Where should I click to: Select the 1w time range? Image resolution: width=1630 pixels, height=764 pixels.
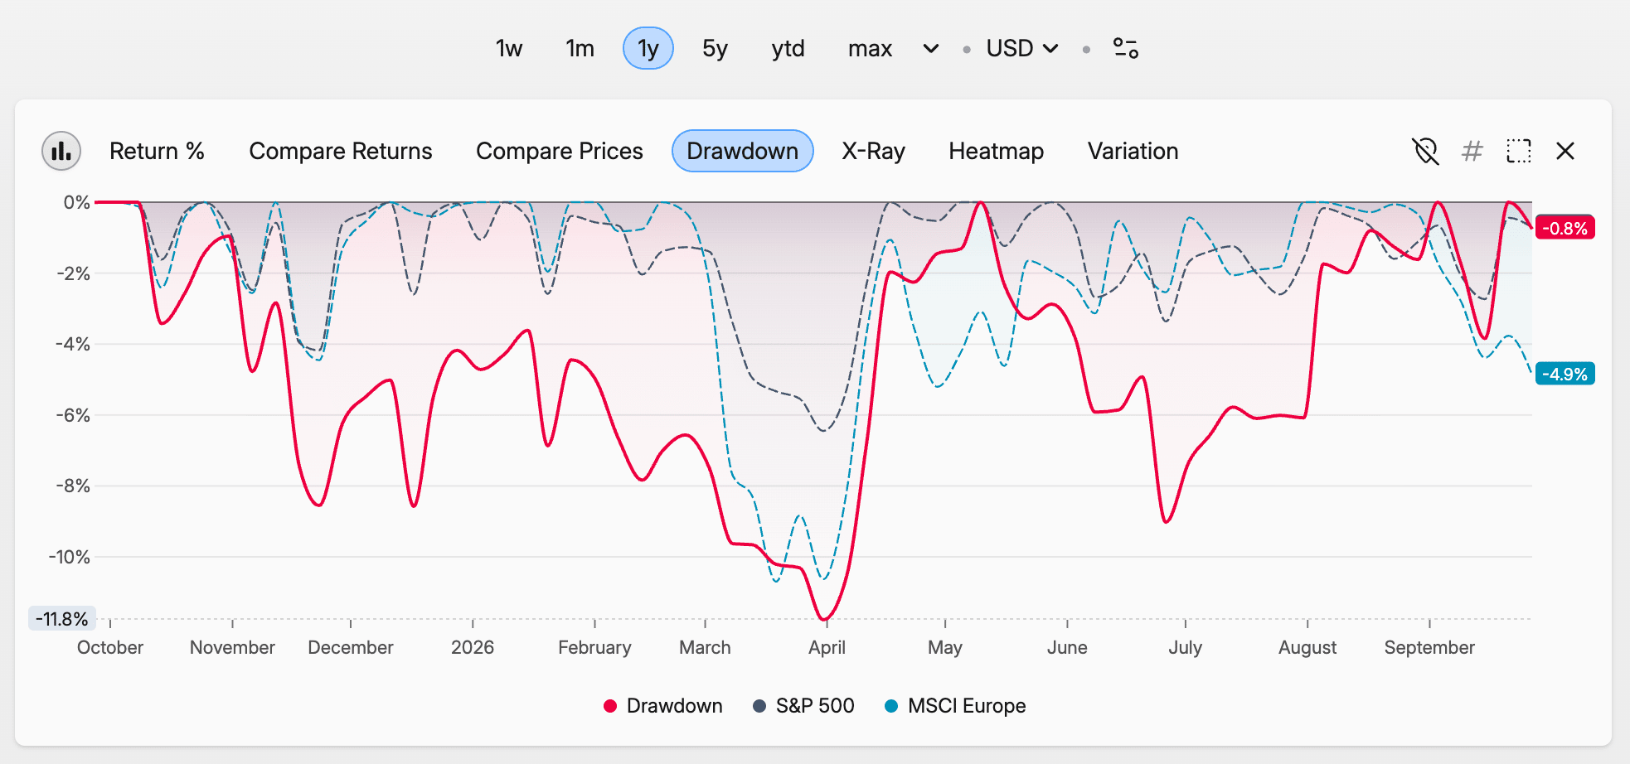509,48
